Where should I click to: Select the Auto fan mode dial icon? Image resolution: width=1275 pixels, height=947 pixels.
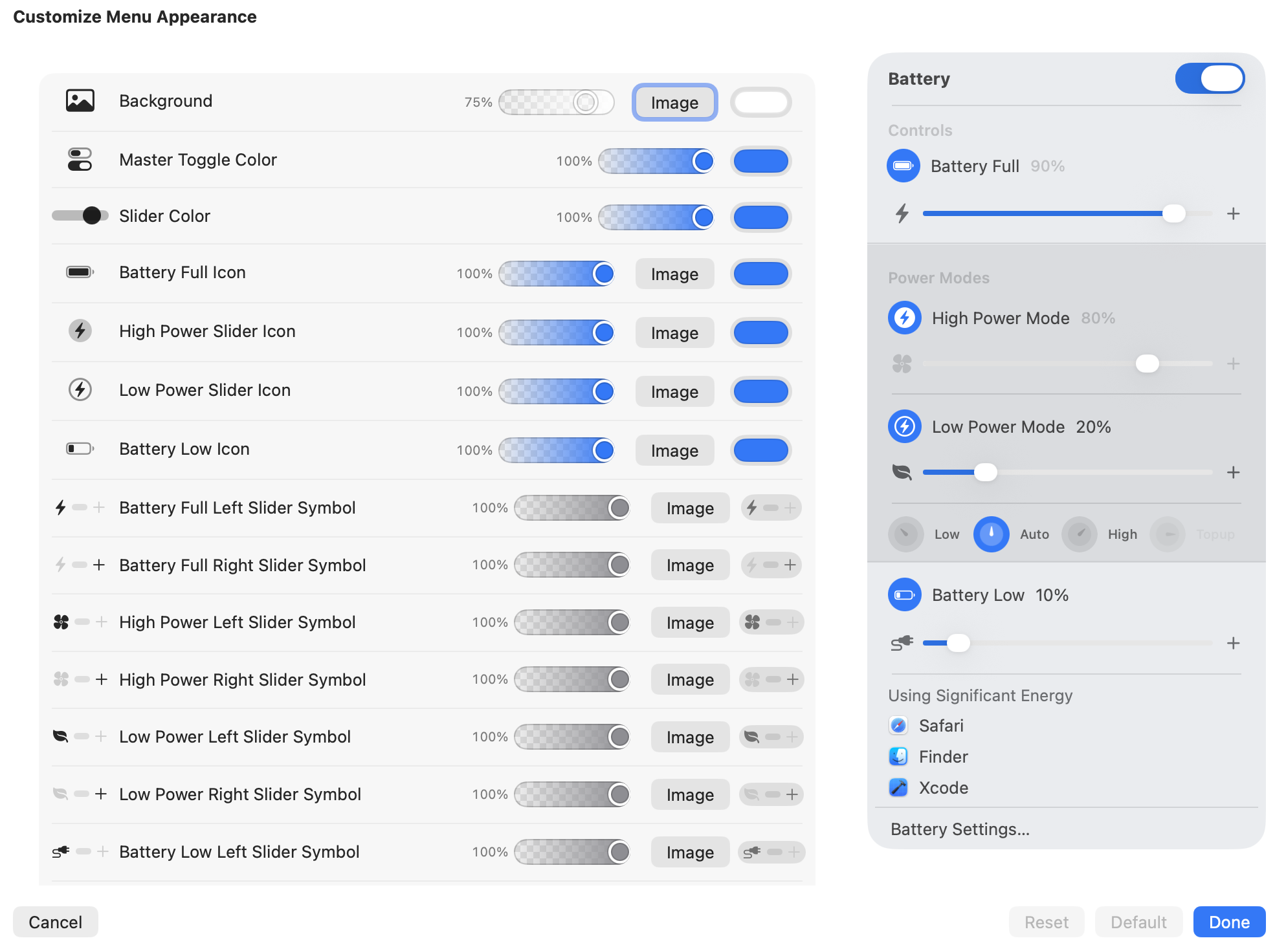[992, 534]
